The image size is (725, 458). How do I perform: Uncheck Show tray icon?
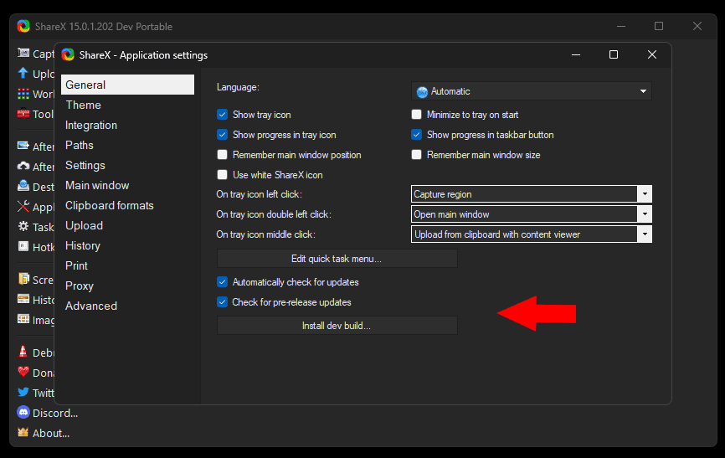tap(223, 114)
